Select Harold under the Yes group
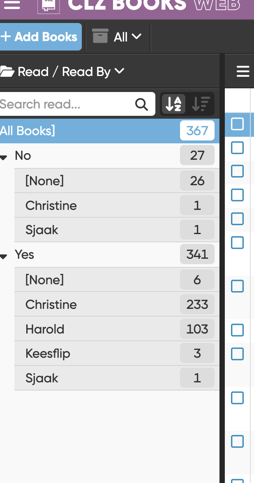 (45, 329)
